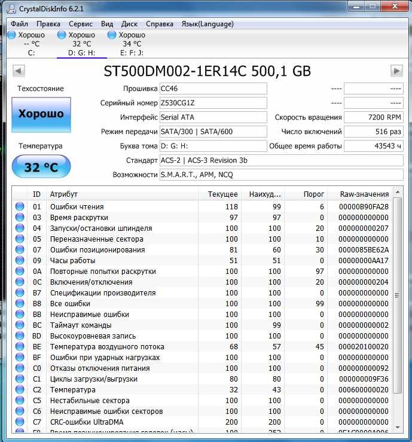Screen dimensions: 412x442
Task: Click status orb for disk C:
Action: (11, 35)
